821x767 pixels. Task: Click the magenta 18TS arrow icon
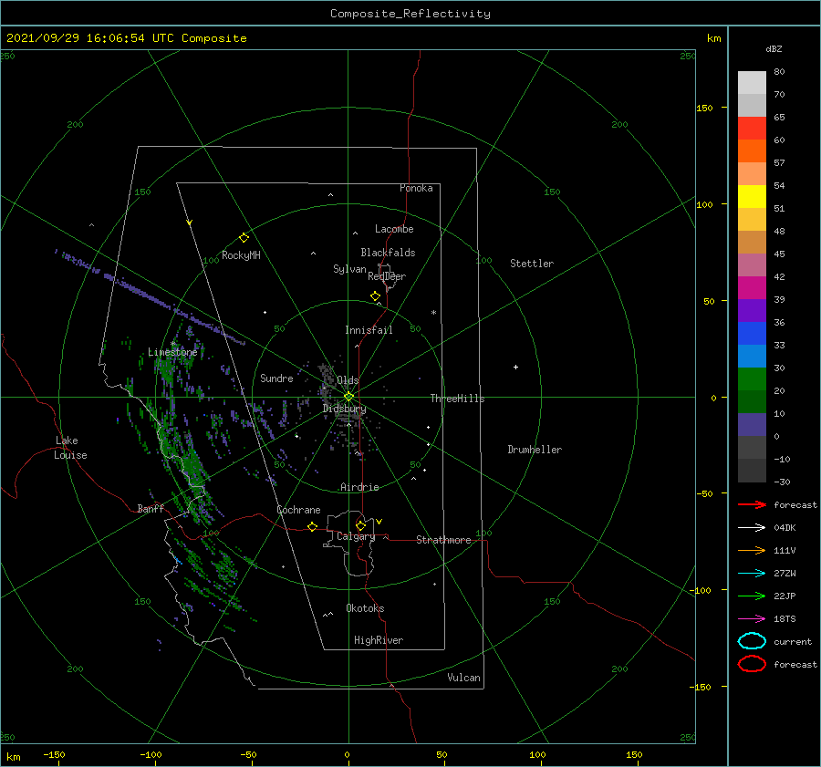(x=752, y=619)
